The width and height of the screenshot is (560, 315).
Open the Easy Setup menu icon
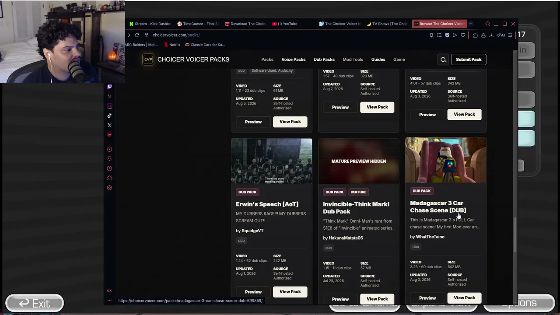tap(510, 35)
